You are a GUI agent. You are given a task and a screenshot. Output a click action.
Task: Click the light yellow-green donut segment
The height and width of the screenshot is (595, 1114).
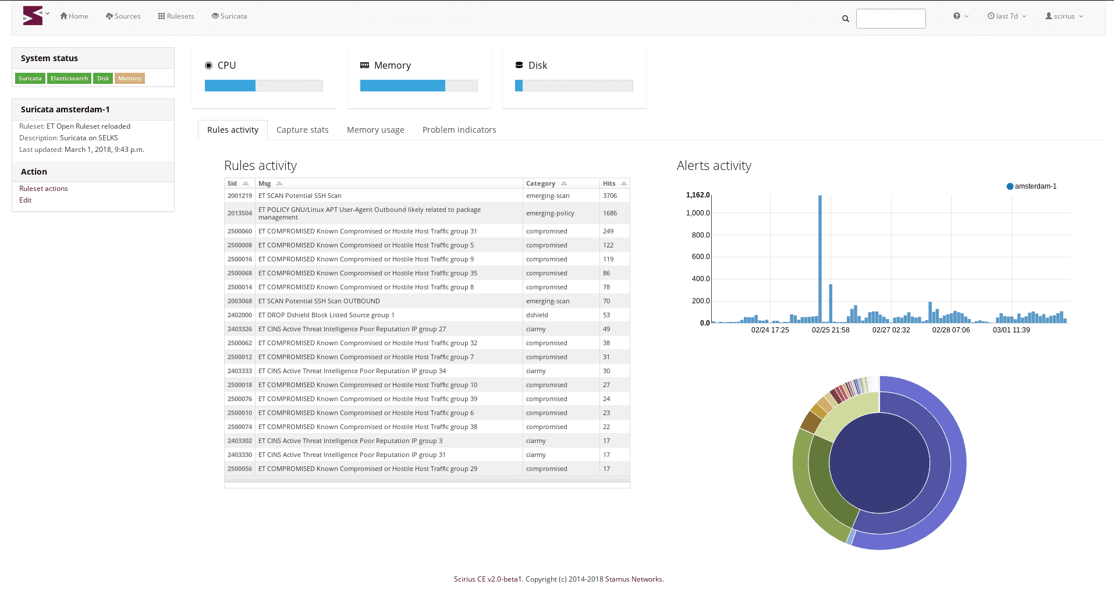tap(850, 415)
